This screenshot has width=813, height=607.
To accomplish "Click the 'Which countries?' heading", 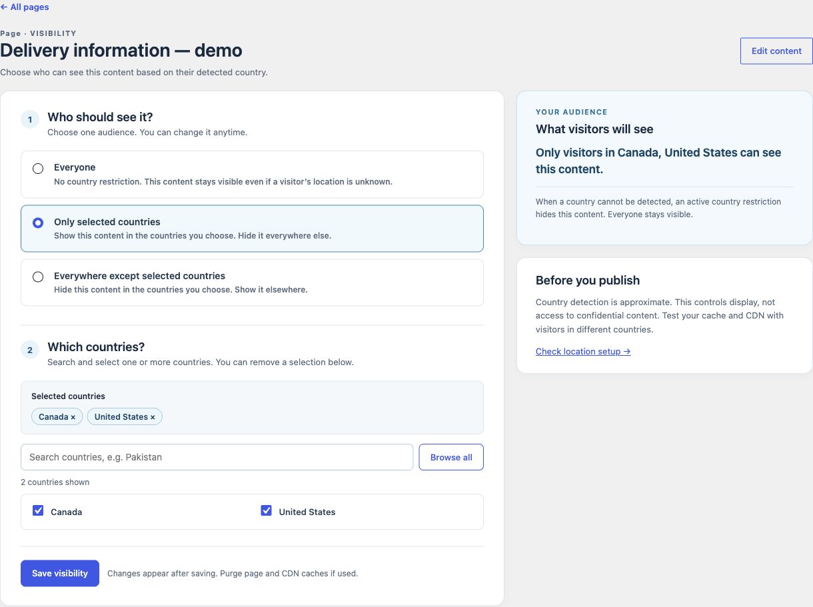I will [96, 347].
